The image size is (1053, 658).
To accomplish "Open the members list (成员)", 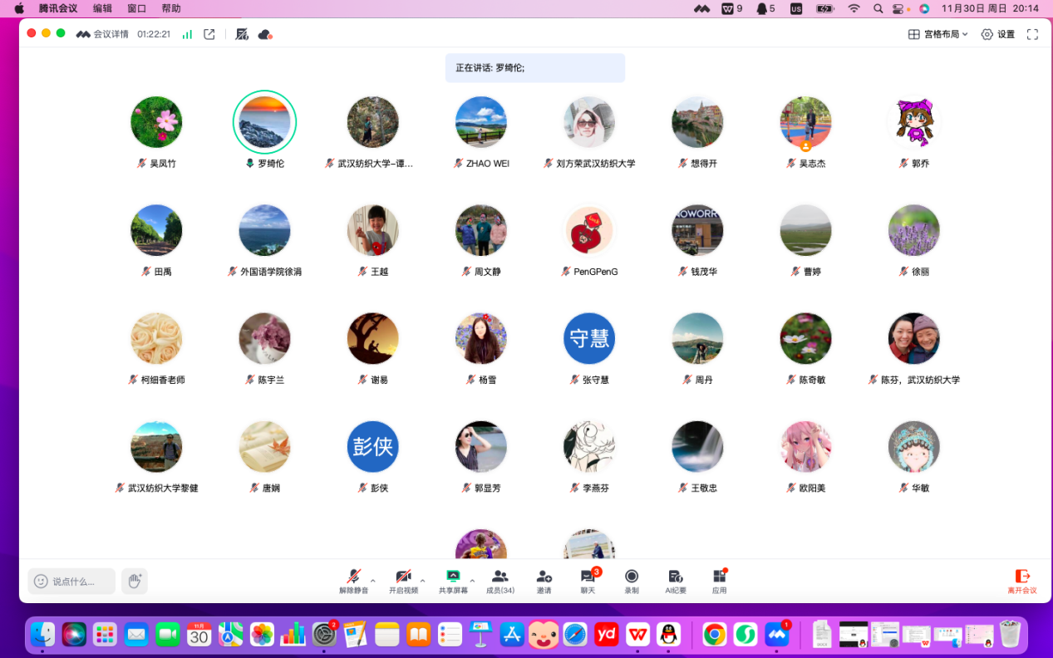I will click(x=499, y=581).
